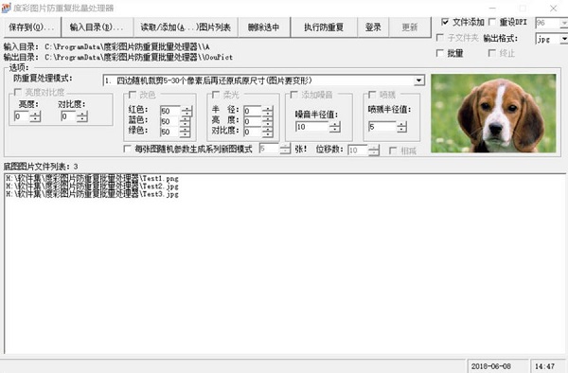Click the 删除选中 button
This screenshot has width=568, height=373.
point(264,27)
